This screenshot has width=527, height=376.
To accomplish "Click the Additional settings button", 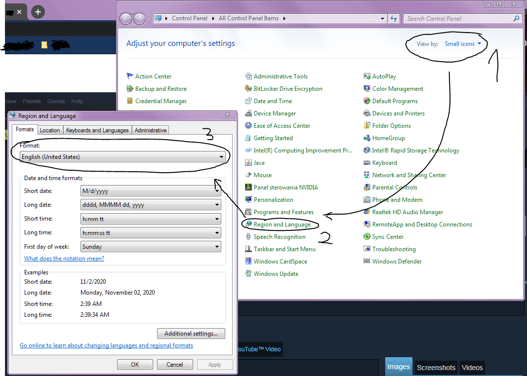I will pyautogui.click(x=191, y=334).
